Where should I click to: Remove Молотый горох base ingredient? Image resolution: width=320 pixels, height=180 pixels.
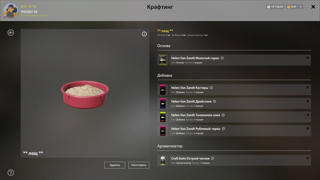click(x=308, y=58)
